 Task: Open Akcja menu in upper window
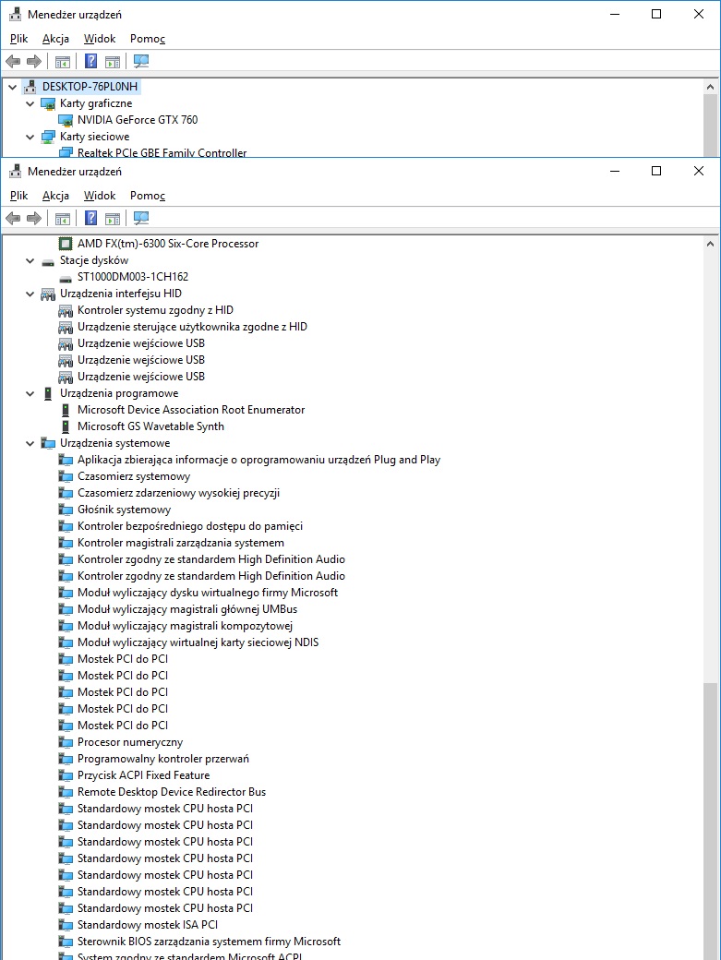[55, 39]
